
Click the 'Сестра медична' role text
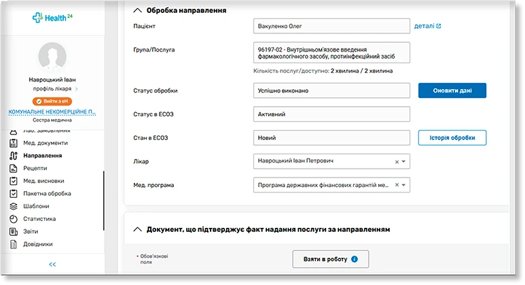click(52, 120)
